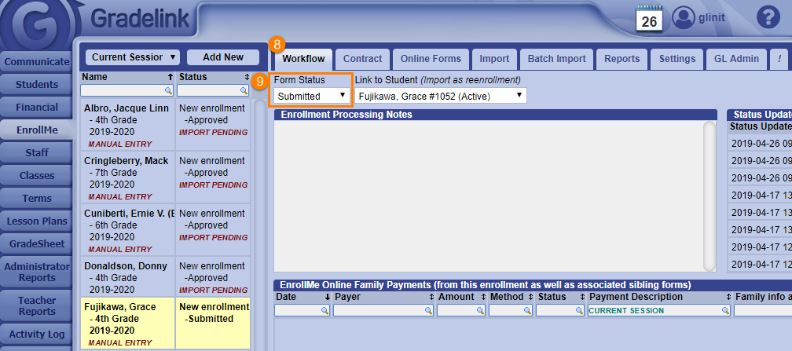Click the glinit user profile icon
This screenshot has width=792, height=351.
tap(684, 17)
